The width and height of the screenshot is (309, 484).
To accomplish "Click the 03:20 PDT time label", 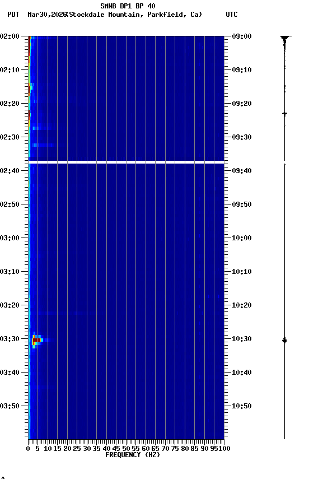I will (10, 305).
